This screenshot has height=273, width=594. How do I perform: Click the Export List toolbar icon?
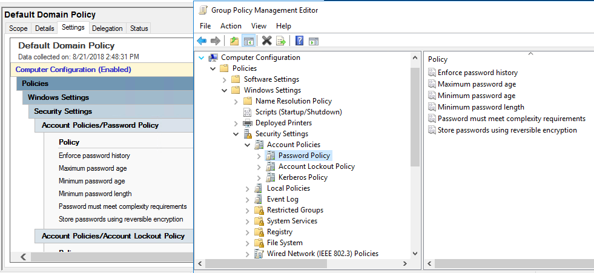point(281,41)
